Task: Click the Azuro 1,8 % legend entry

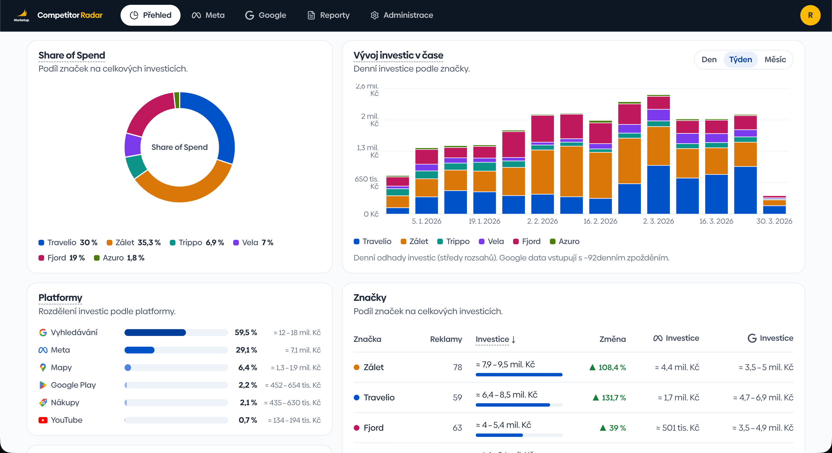Action: click(119, 258)
